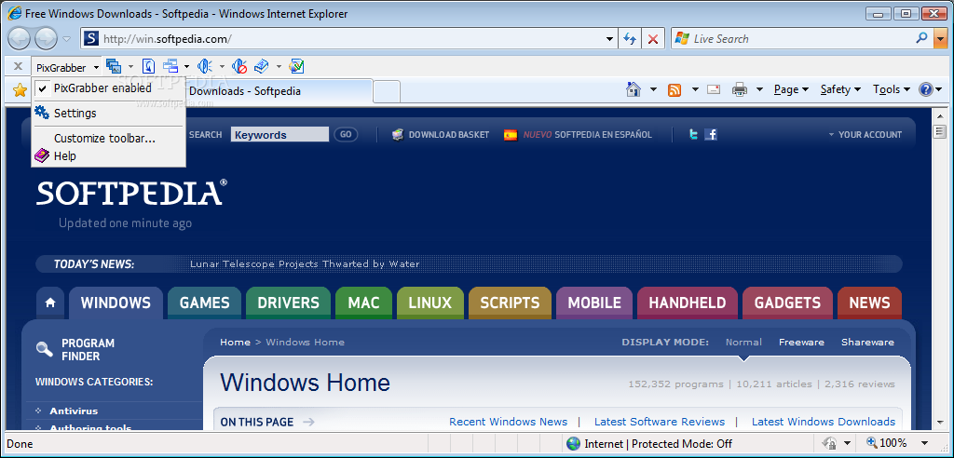
Task: Open the empty new tab button
Action: [387, 91]
